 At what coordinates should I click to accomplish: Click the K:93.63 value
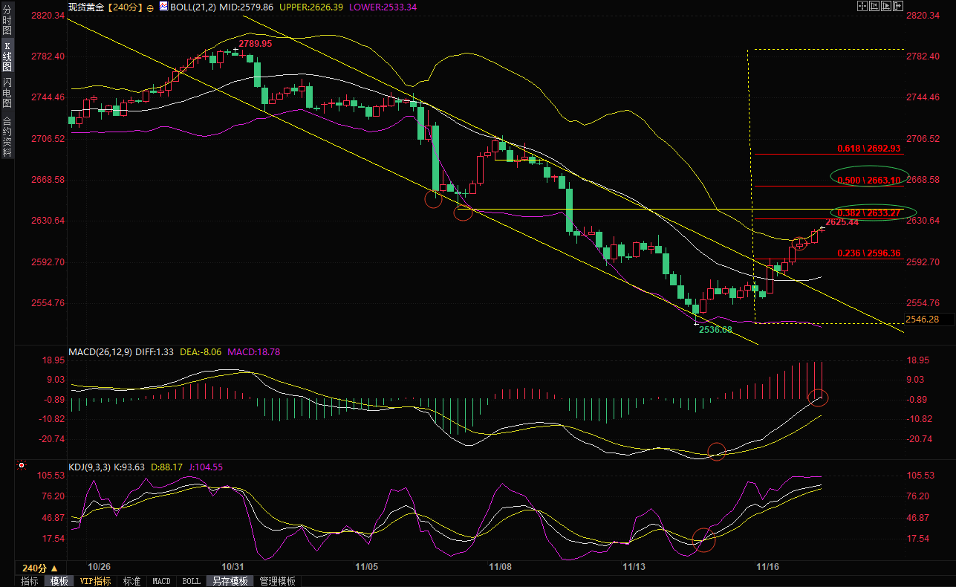(130, 467)
